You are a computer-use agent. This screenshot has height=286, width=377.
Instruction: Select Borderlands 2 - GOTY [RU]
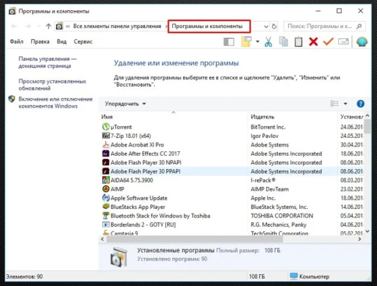pyautogui.click(x=232, y=225)
